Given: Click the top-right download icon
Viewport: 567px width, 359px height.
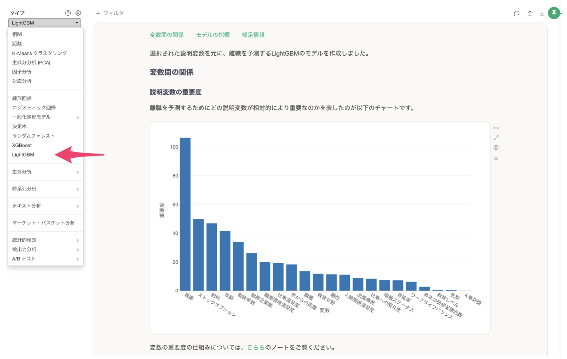Looking at the screenshot, I should pos(542,13).
